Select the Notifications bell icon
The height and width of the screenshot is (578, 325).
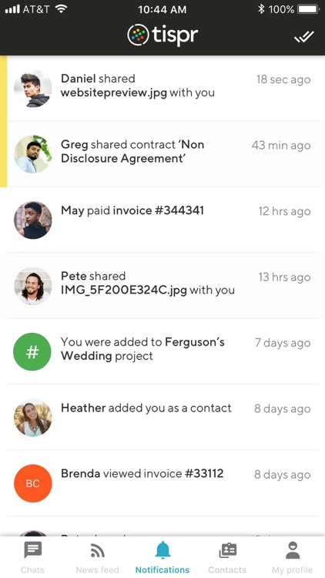pyautogui.click(x=162, y=550)
